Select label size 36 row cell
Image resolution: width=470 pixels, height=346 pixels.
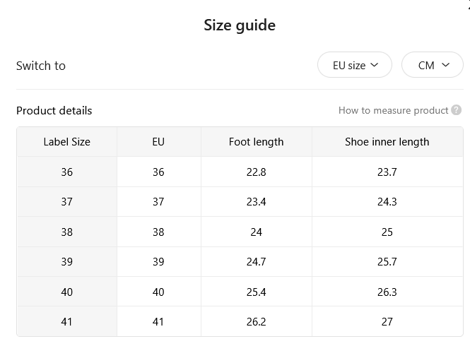67,172
